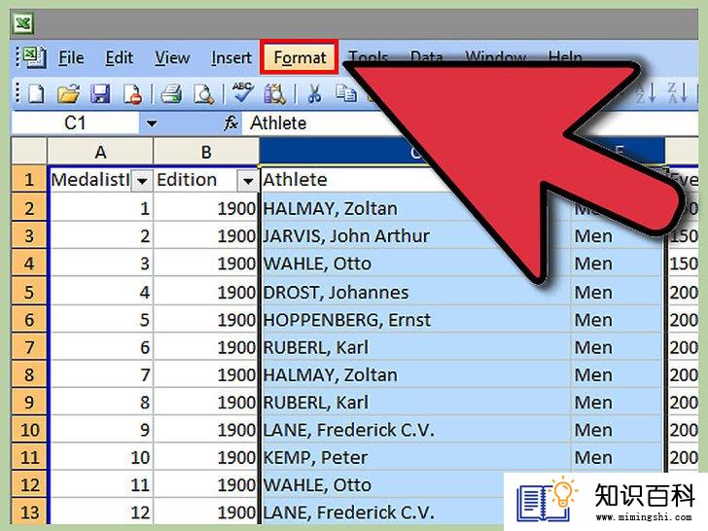Click the cell HOPPENBERG, Ernst
The image size is (708, 531).
coord(415,320)
